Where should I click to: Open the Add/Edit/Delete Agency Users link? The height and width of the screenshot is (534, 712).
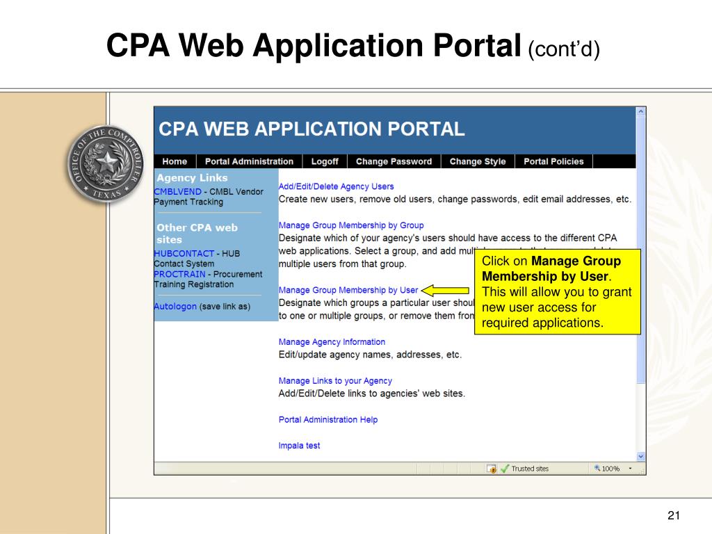(x=336, y=186)
